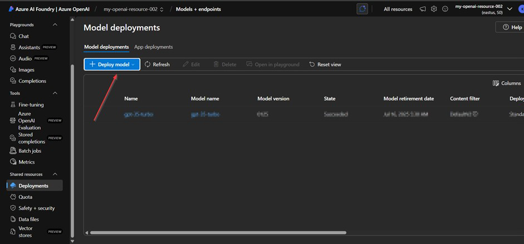Collapse the Tools section
This screenshot has height=244, width=524.
55,93
